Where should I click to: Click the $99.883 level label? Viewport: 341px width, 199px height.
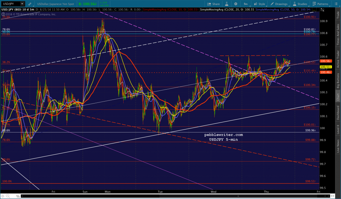(311, 140)
